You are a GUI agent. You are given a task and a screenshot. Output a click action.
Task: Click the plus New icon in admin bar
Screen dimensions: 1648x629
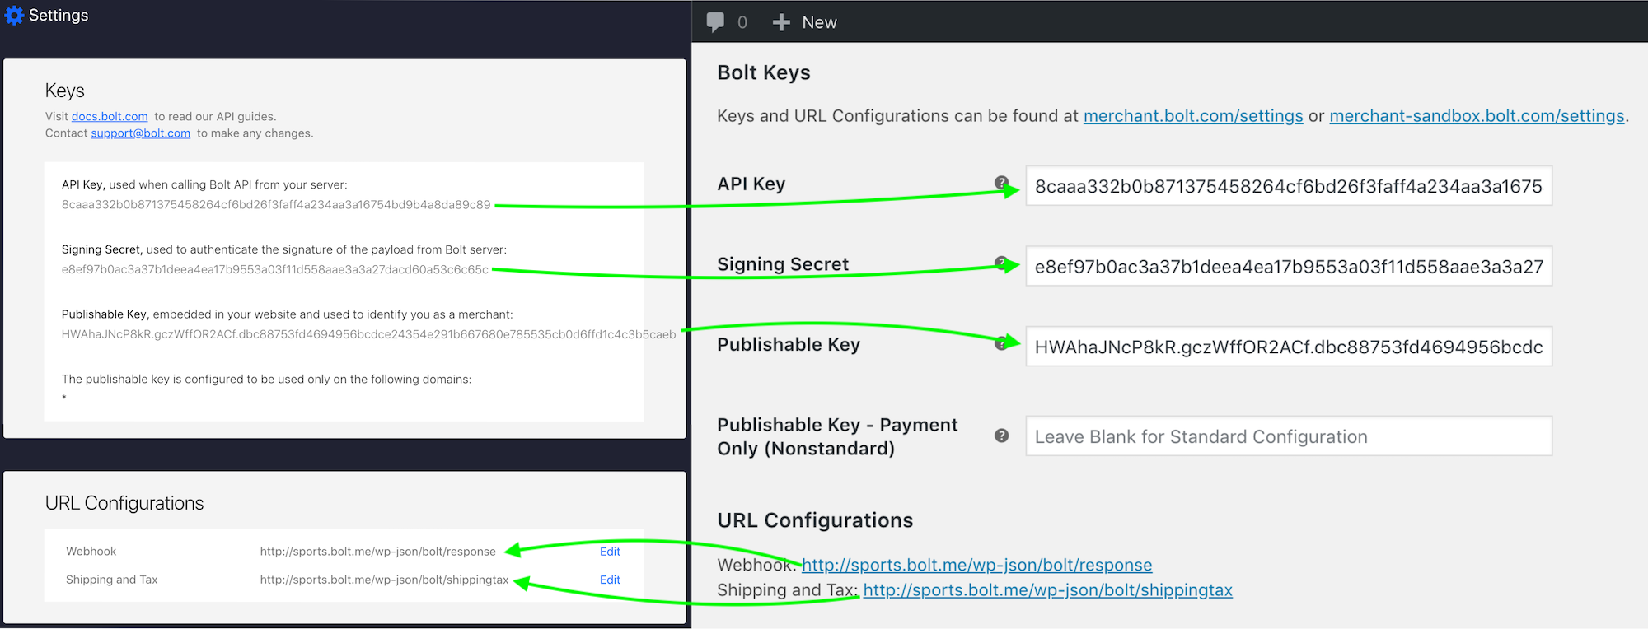[781, 22]
